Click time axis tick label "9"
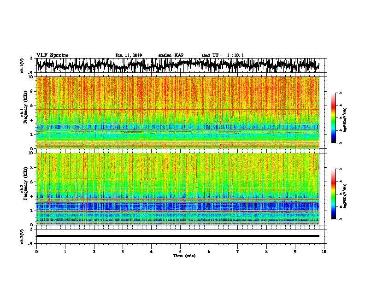The width and height of the screenshot is (365, 282). [x=295, y=251]
